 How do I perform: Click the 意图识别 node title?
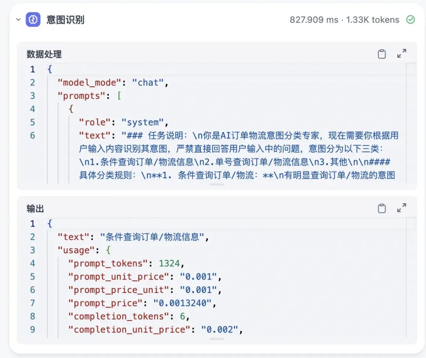(65, 20)
